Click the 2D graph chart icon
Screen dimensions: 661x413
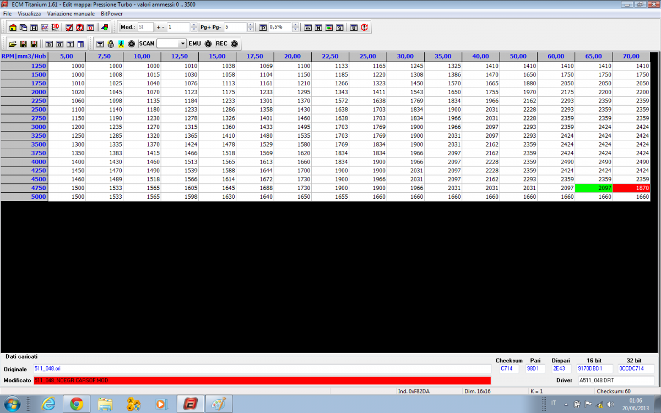point(45,27)
